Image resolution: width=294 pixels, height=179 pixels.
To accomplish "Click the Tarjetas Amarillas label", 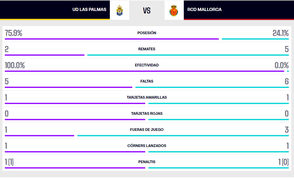I will [x=147, y=97].
